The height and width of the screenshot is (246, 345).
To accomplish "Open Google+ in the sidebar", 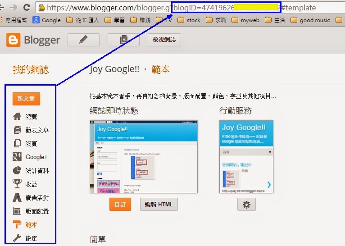I will tap(30, 157).
